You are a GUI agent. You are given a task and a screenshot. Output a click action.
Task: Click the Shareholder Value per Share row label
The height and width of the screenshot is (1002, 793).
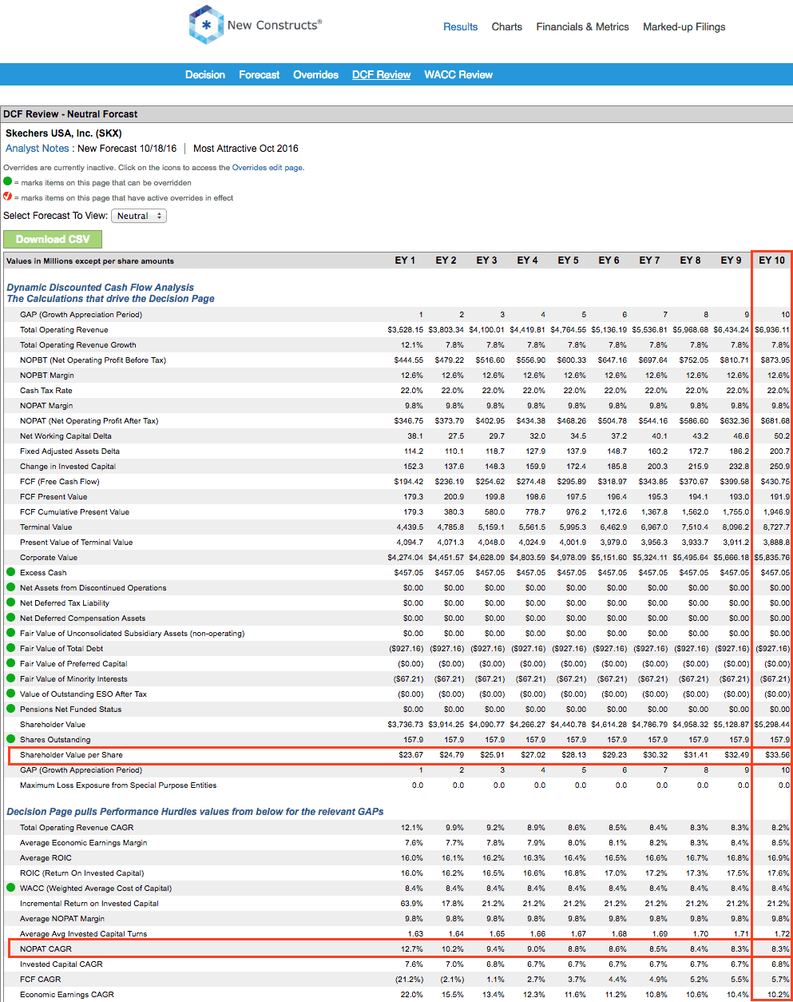tap(71, 754)
